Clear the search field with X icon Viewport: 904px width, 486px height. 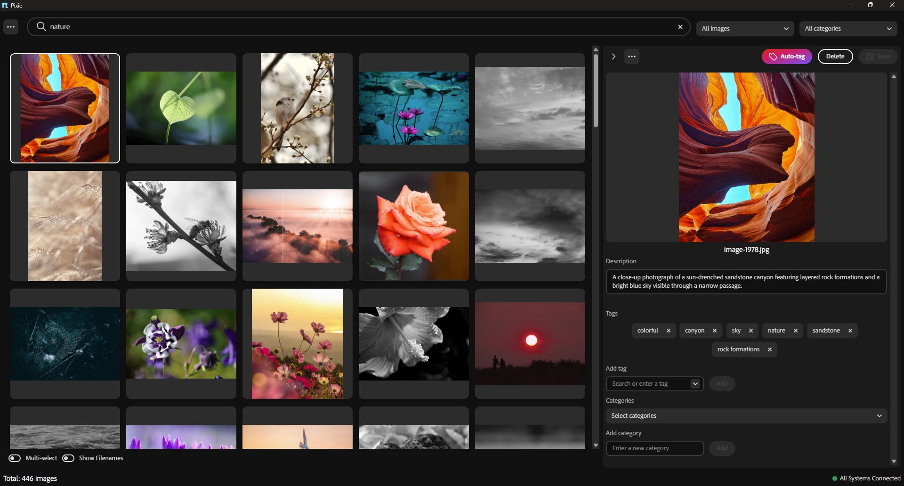(x=680, y=27)
